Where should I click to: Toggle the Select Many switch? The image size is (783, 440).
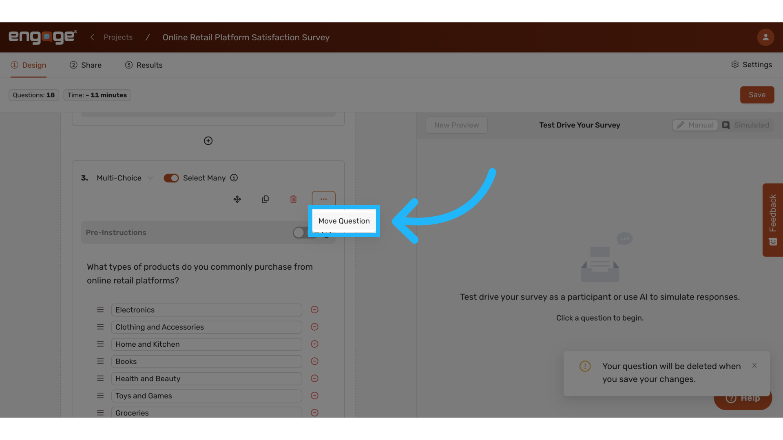click(x=171, y=178)
